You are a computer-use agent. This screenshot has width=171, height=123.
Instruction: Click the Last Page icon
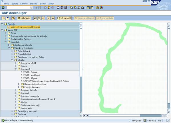(83, 8)
